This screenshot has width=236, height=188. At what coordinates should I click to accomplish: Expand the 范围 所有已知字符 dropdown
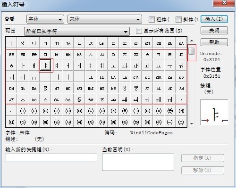pyautogui.click(x=77, y=31)
